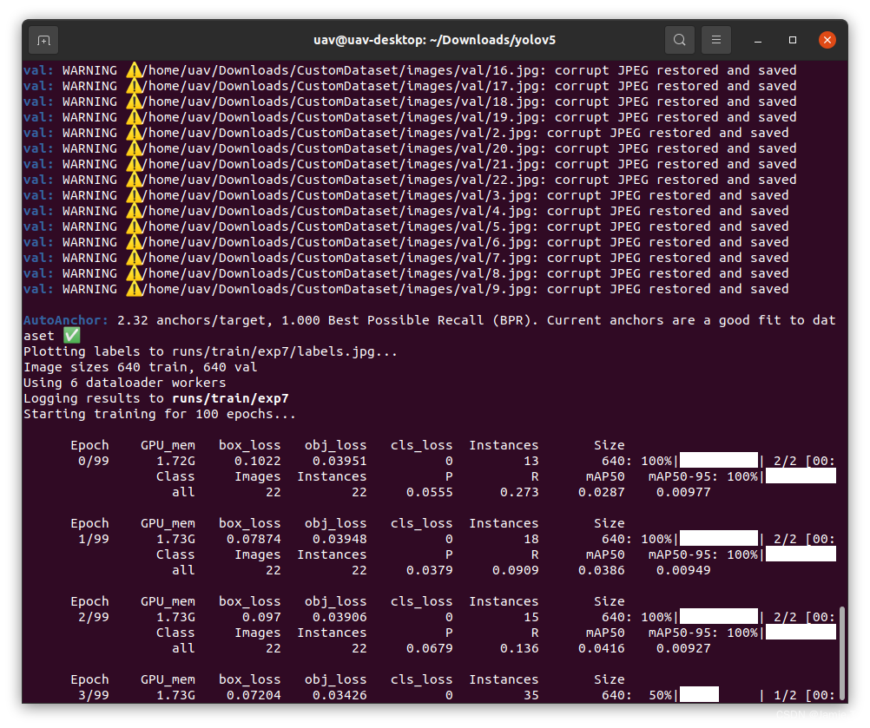This screenshot has width=870, height=728.
Task: Close the terminal window
Action: 827,40
